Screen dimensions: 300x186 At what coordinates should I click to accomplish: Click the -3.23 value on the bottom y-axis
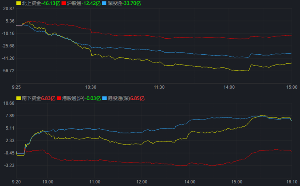pos(9,165)
